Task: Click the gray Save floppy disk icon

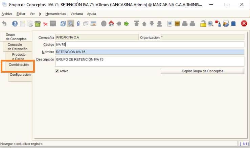Action: click(53, 24)
